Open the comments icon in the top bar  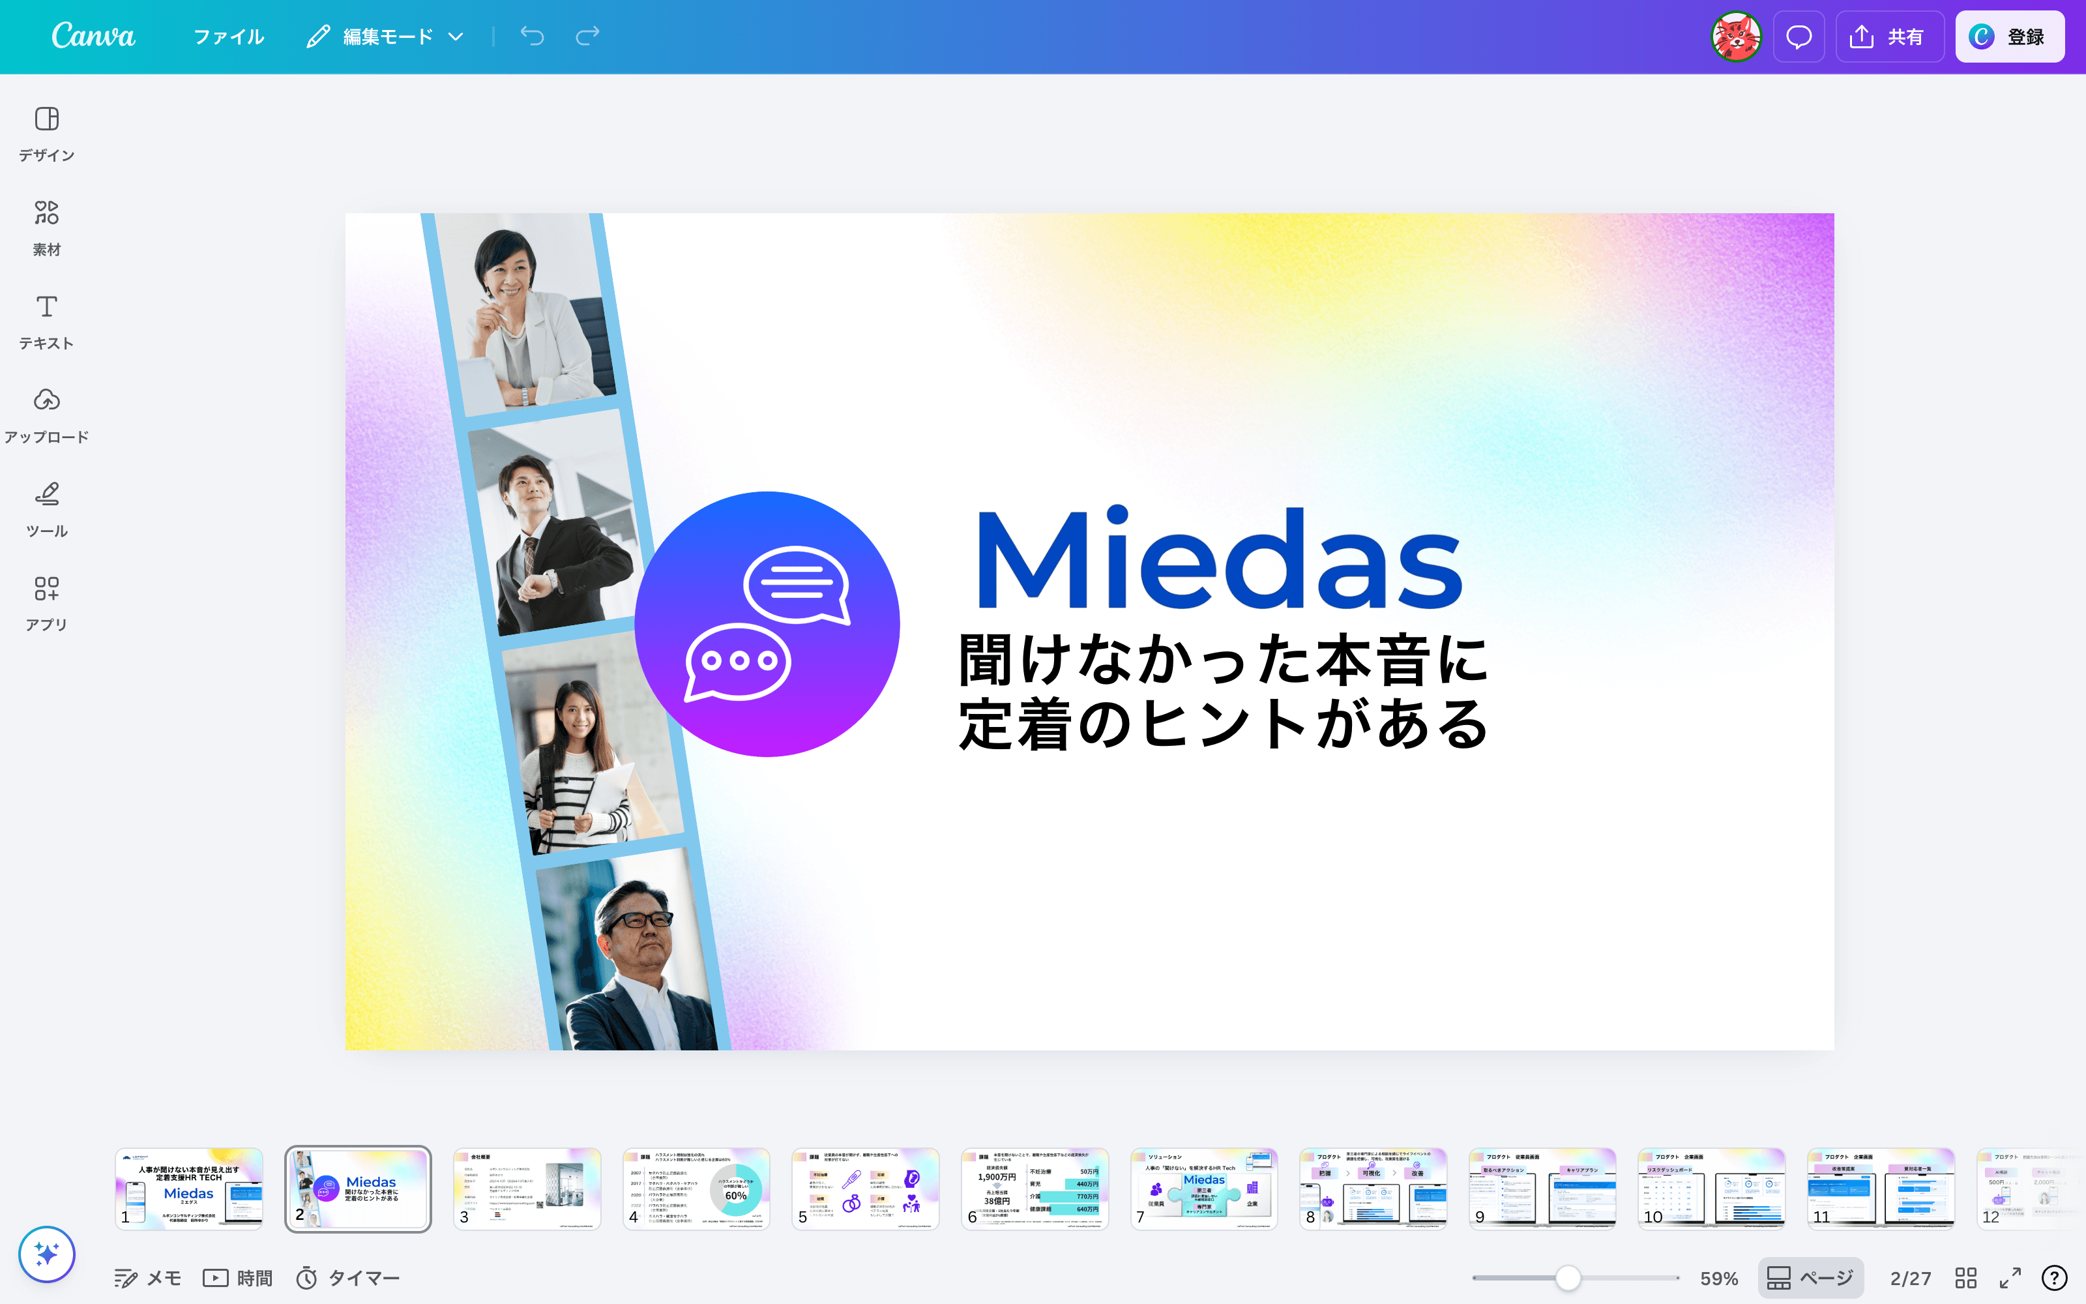click(x=1799, y=37)
